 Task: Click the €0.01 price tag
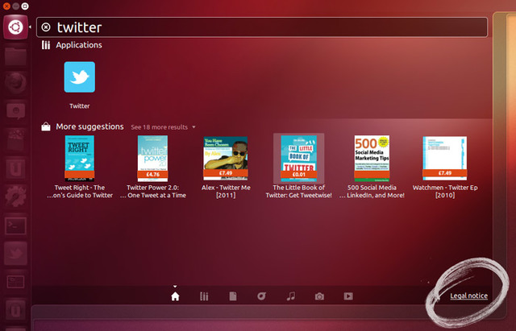pyautogui.click(x=299, y=174)
